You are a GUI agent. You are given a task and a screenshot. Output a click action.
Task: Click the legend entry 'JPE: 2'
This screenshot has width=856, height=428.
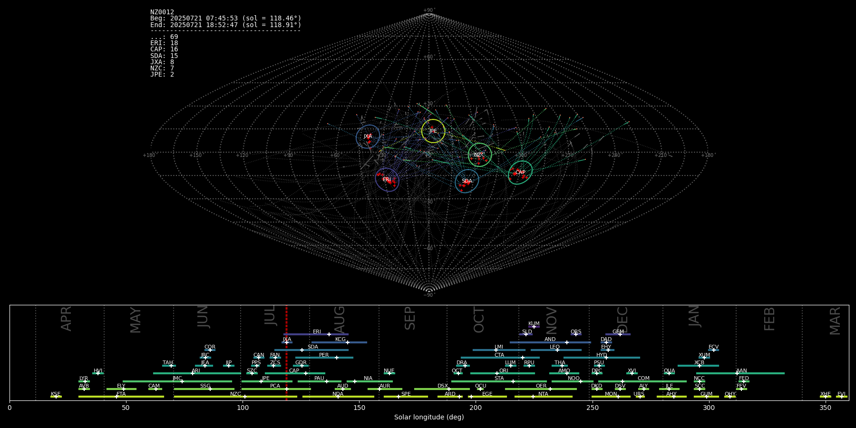162,75
